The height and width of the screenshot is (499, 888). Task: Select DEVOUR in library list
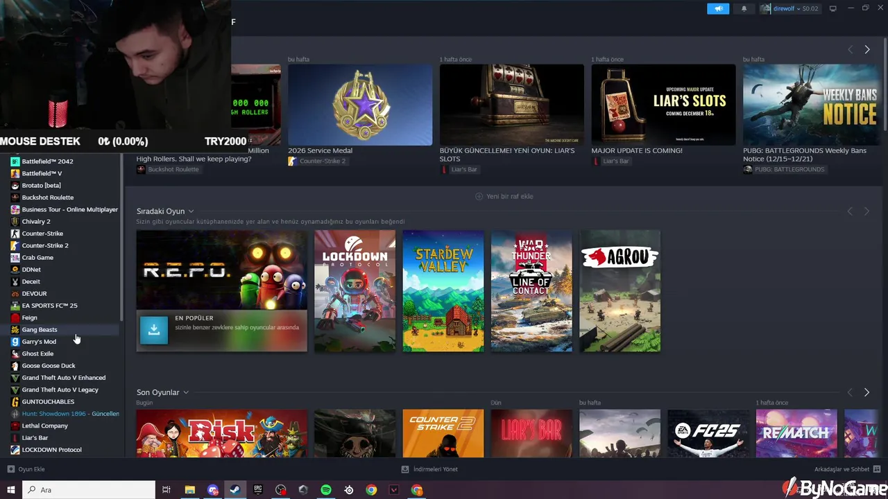(x=34, y=293)
